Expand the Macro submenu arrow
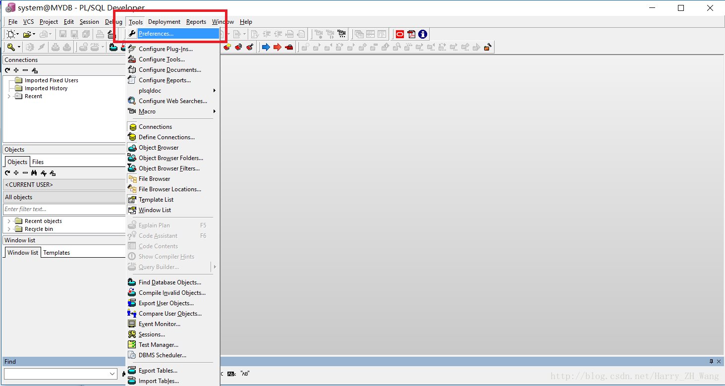The height and width of the screenshot is (386, 725). pos(215,111)
